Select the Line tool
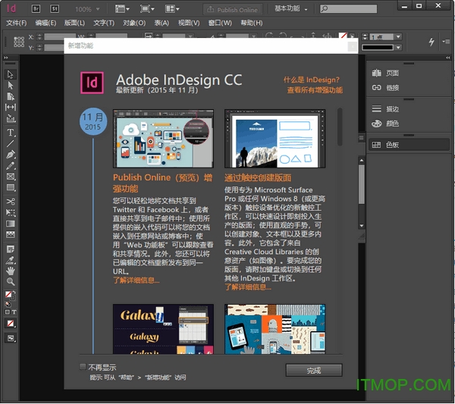 (10, 143)
